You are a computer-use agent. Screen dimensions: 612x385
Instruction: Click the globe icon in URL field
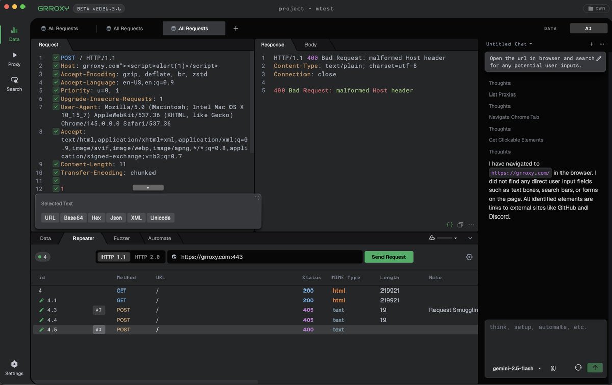coord(174,257)
